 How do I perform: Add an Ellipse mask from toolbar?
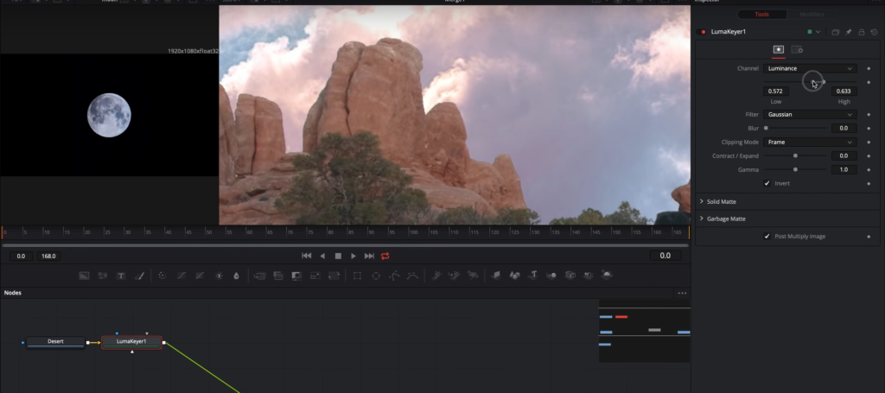376,276
